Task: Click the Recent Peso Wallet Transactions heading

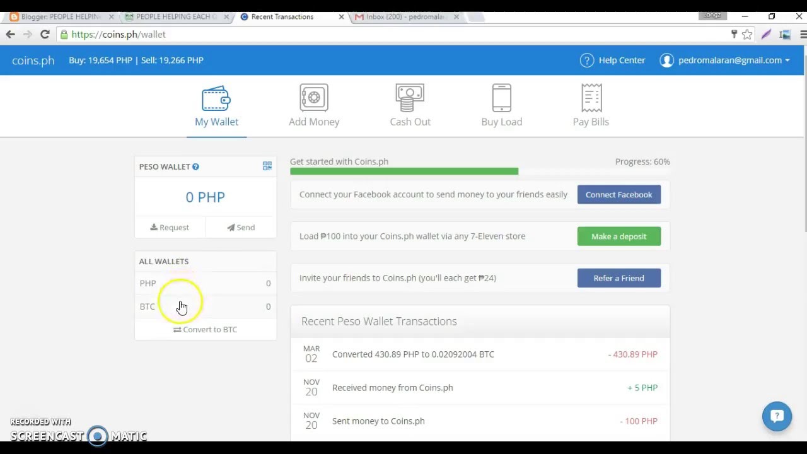Action: pyautogui.click(x=379, y=322)
